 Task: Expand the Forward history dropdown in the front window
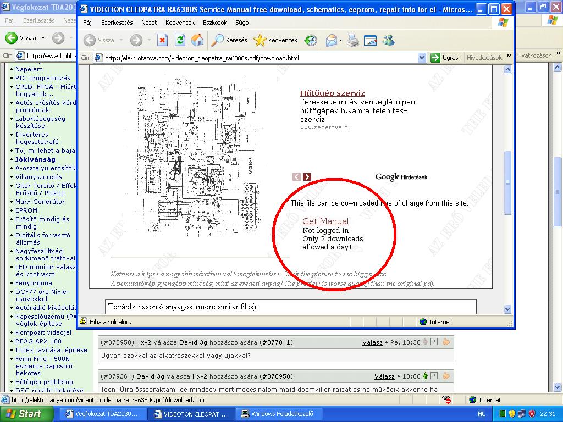[x=149, y=40]
